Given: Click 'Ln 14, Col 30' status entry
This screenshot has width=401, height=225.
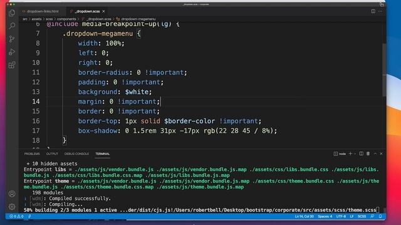Looking at the screenshot, I should [304, 216].
